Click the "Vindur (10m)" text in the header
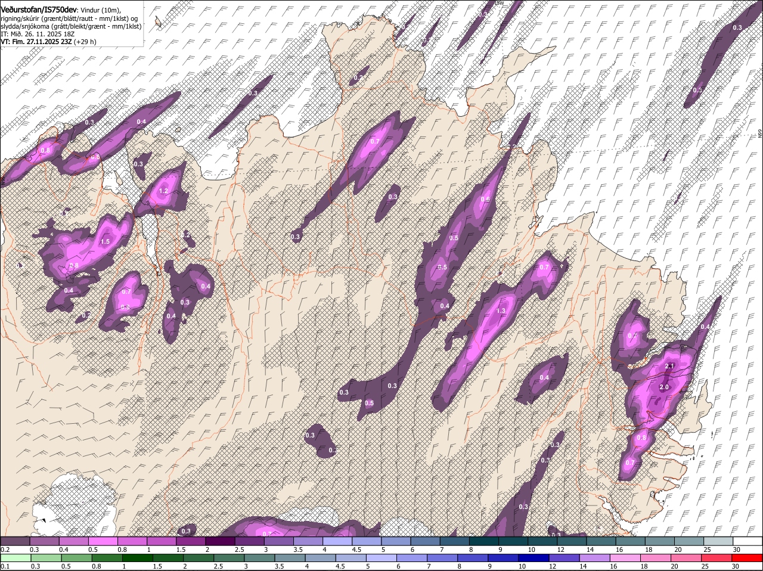The height and width of the screenshot is (571, 763). coord(100,10)
